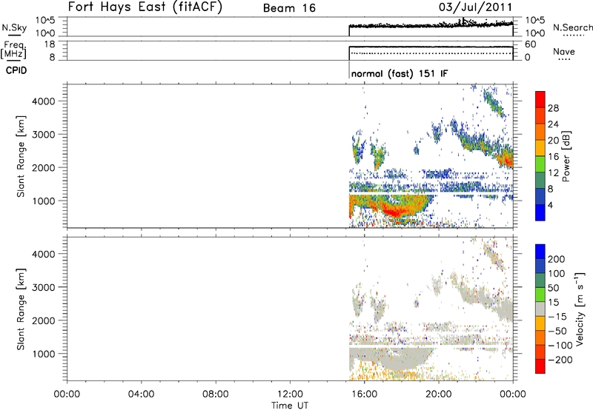Viewport: 593px width, 410px height.
Task: Click the Velocity [m s-1] colorbar title
Action: [x=580, y=309]
